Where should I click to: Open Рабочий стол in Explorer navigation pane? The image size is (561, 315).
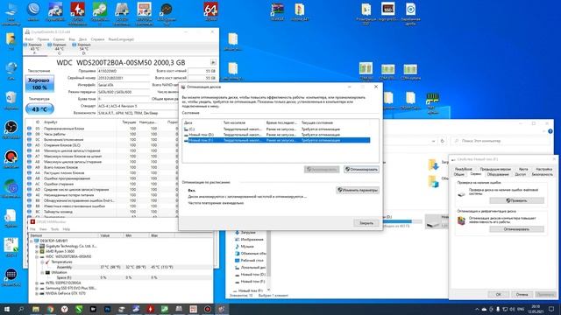pos(250,261)
